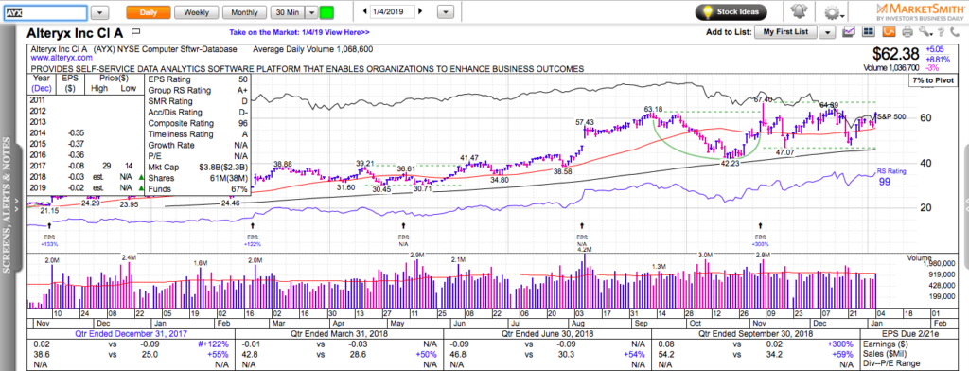The height and width of the screenshot is (371, 969).
Task: Click the RS Rating 99 label
Action: click(x=890, y=177)
